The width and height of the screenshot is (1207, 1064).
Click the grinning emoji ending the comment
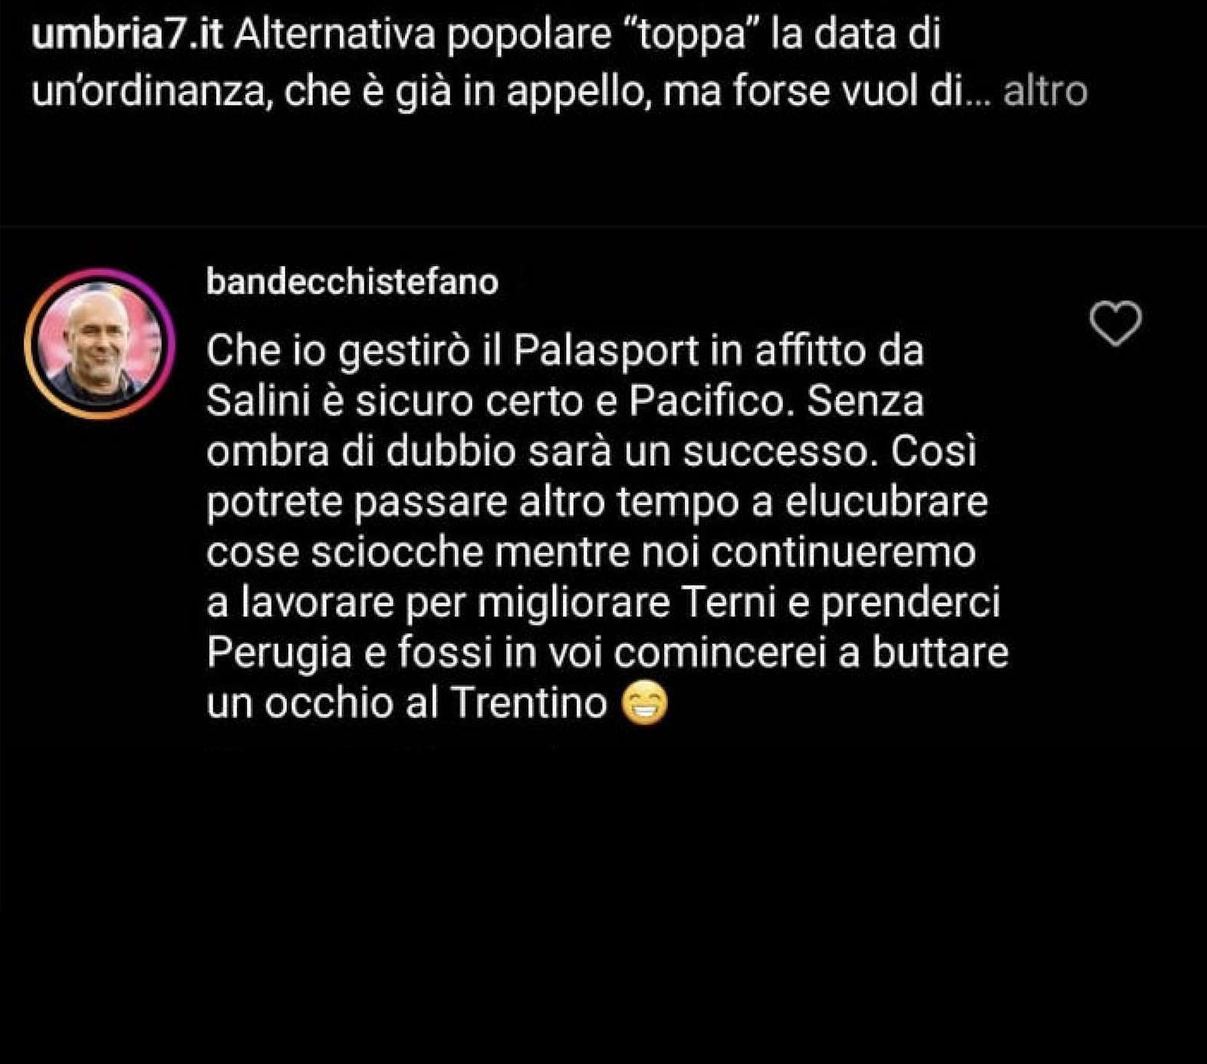pyautogui.click(x=644, y=704)
